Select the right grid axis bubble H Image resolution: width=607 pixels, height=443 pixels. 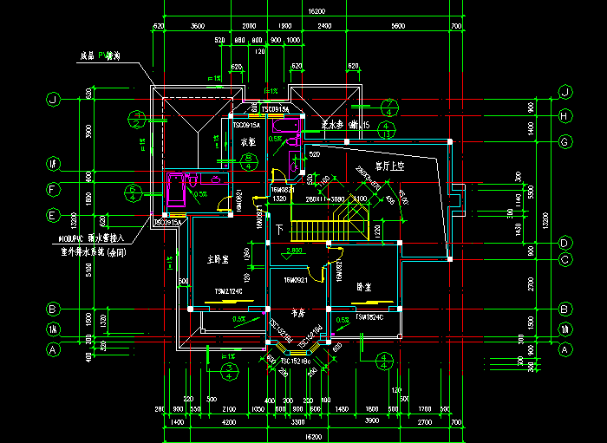pyautogui.click(x=565, y=116)
